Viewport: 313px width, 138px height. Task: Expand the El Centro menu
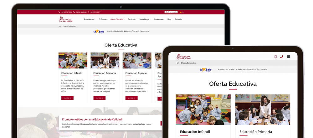pos(103,19)
